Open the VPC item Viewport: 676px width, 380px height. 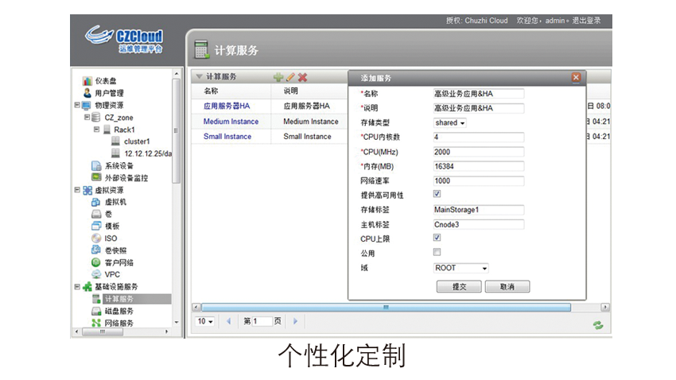point(112,274)
